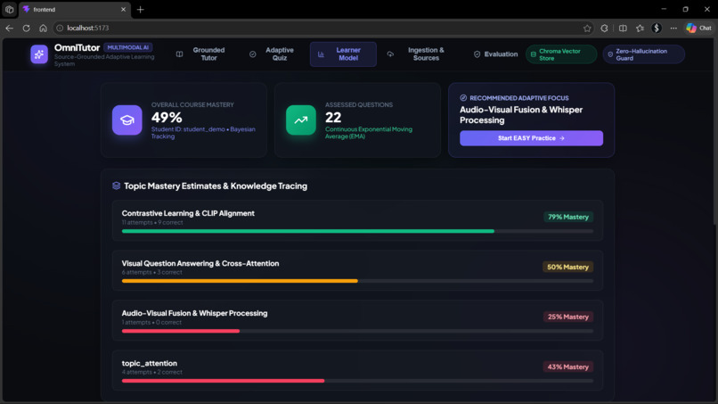Open a new browser tab
Image resolution: width=718 pixels, height=404 pixels.
click(140, 9)
